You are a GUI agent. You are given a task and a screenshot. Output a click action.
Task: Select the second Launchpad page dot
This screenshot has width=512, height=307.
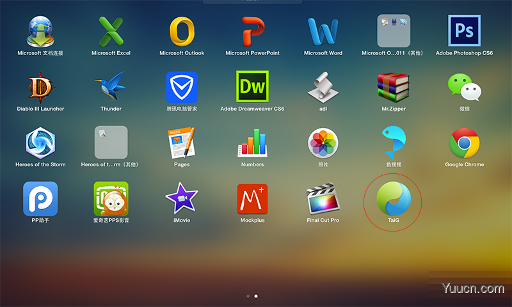click(x=256, y=296)
